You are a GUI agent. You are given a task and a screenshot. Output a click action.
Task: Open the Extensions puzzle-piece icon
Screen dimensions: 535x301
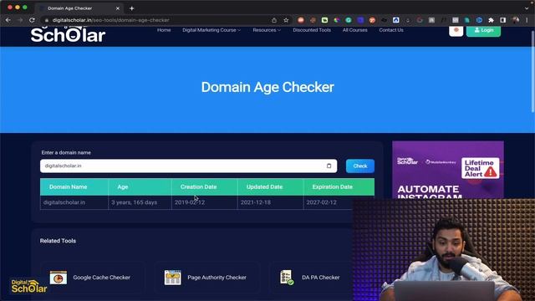tap(491, 20)
